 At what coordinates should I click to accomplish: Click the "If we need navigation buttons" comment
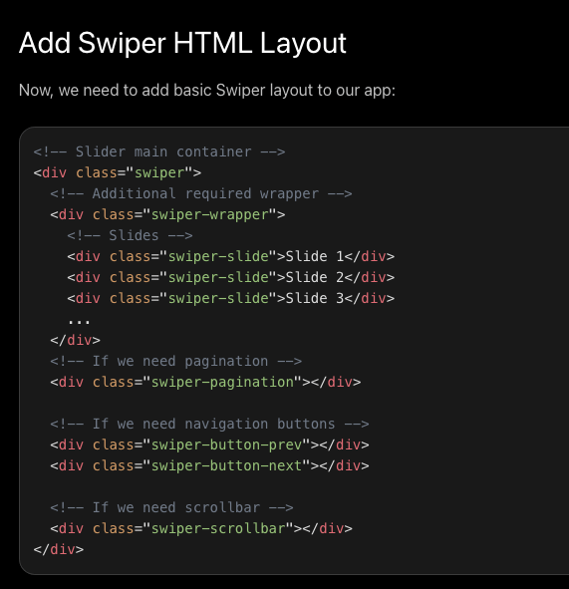point(209,425)
